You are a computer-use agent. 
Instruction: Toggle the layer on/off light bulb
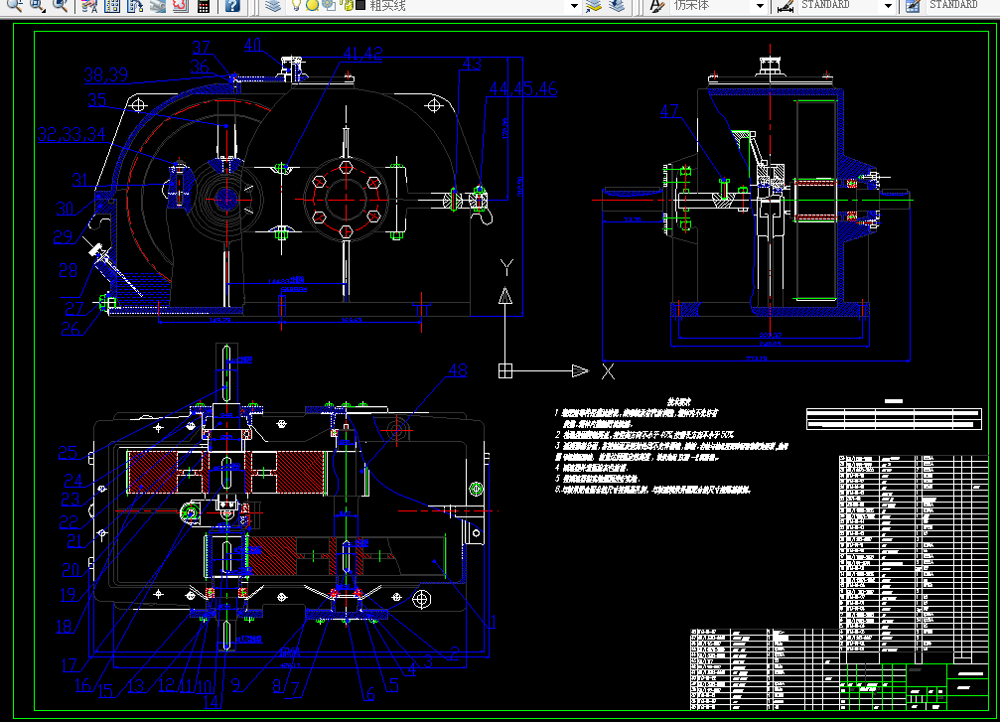click(296, 6)
